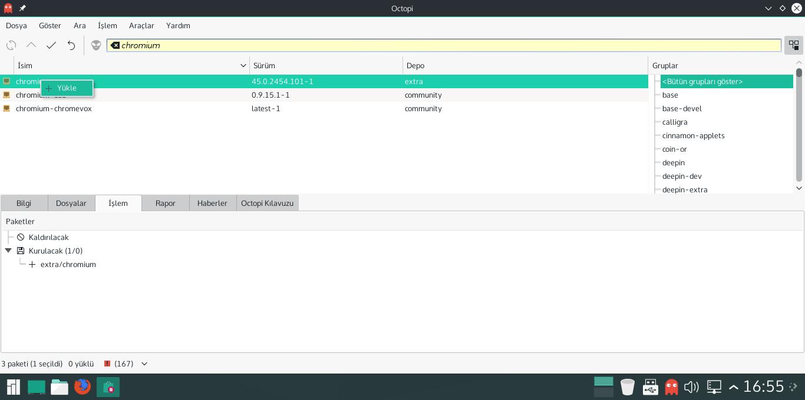Open the Ara menu
This screenshot has width=805, height=400.
(80, 25)
